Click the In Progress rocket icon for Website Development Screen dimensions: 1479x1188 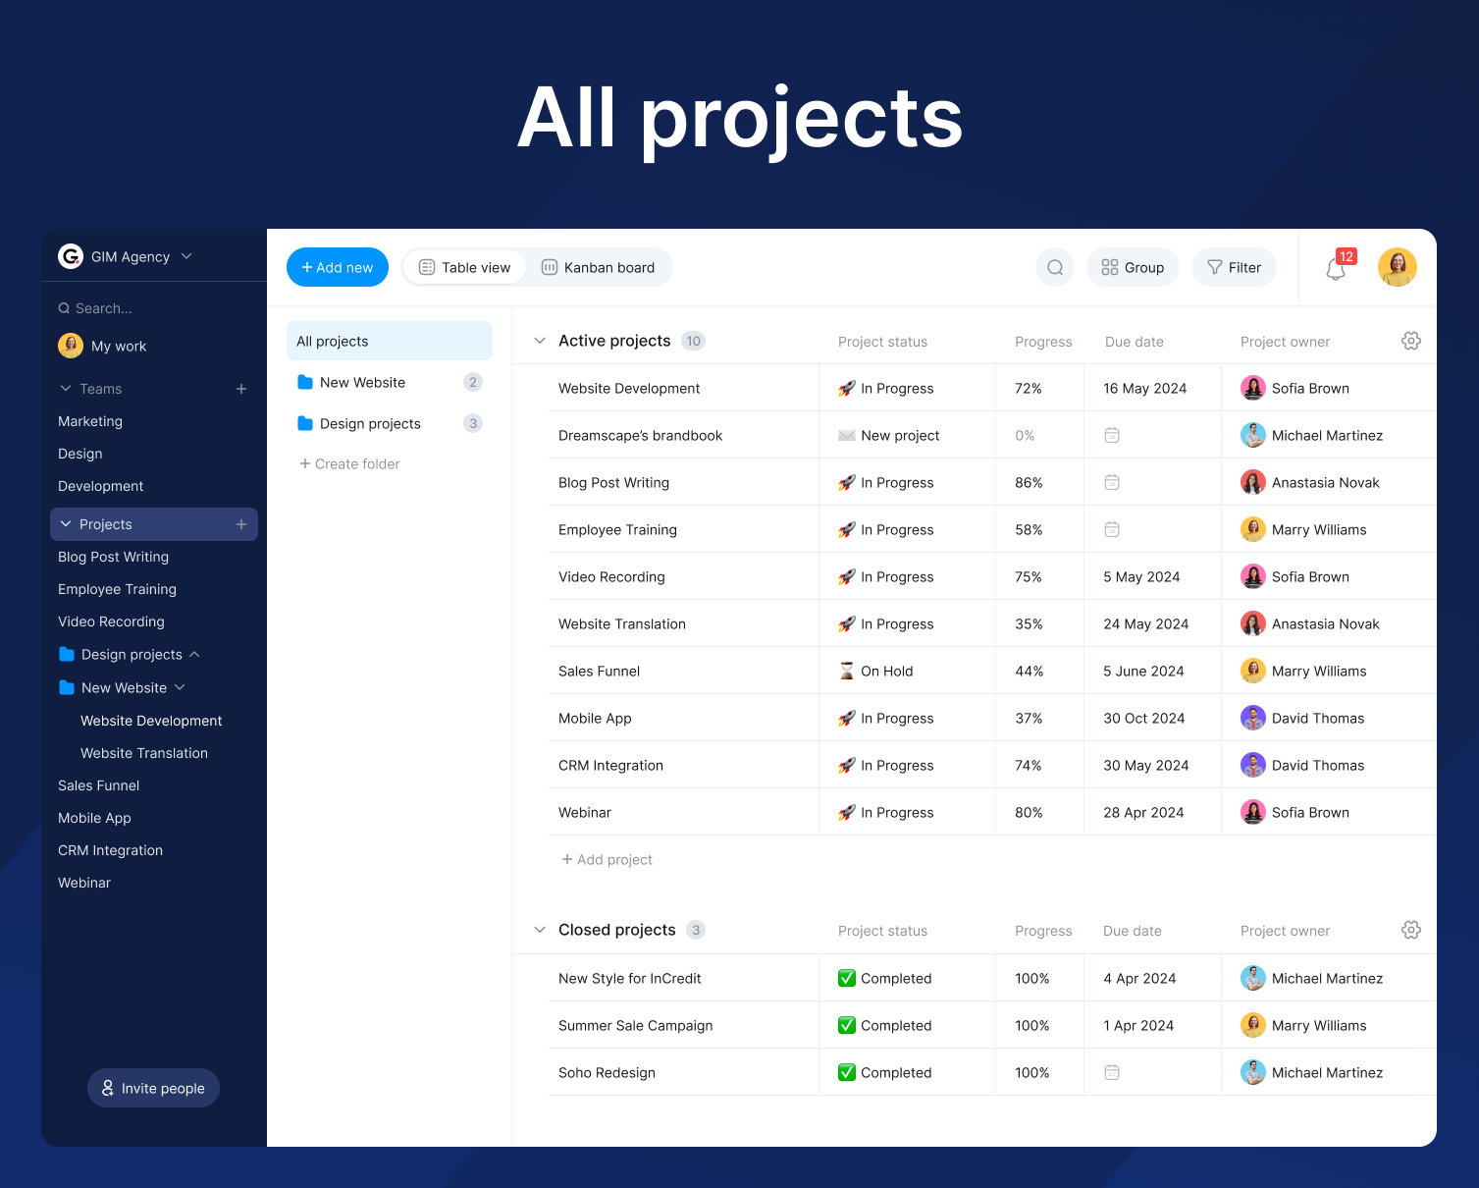click(846, 388)
